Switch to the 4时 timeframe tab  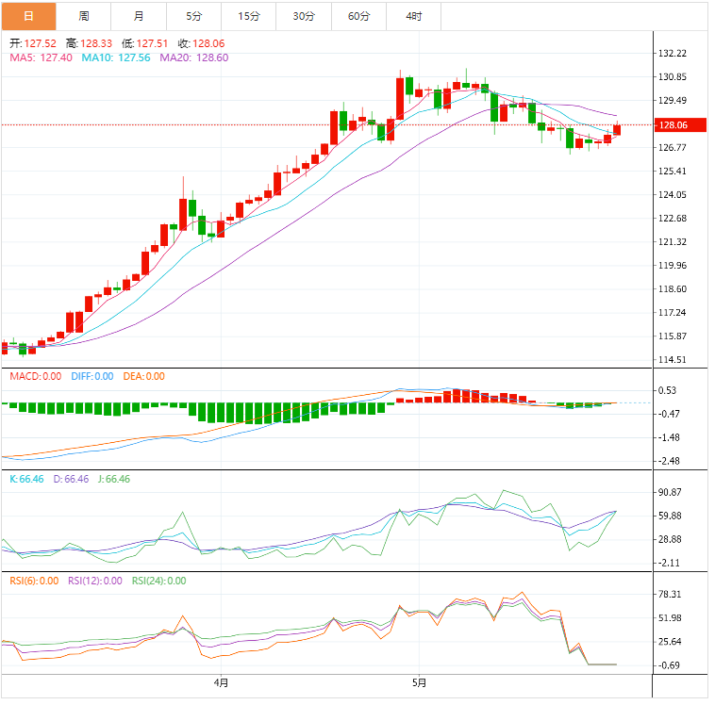(413, 16)
